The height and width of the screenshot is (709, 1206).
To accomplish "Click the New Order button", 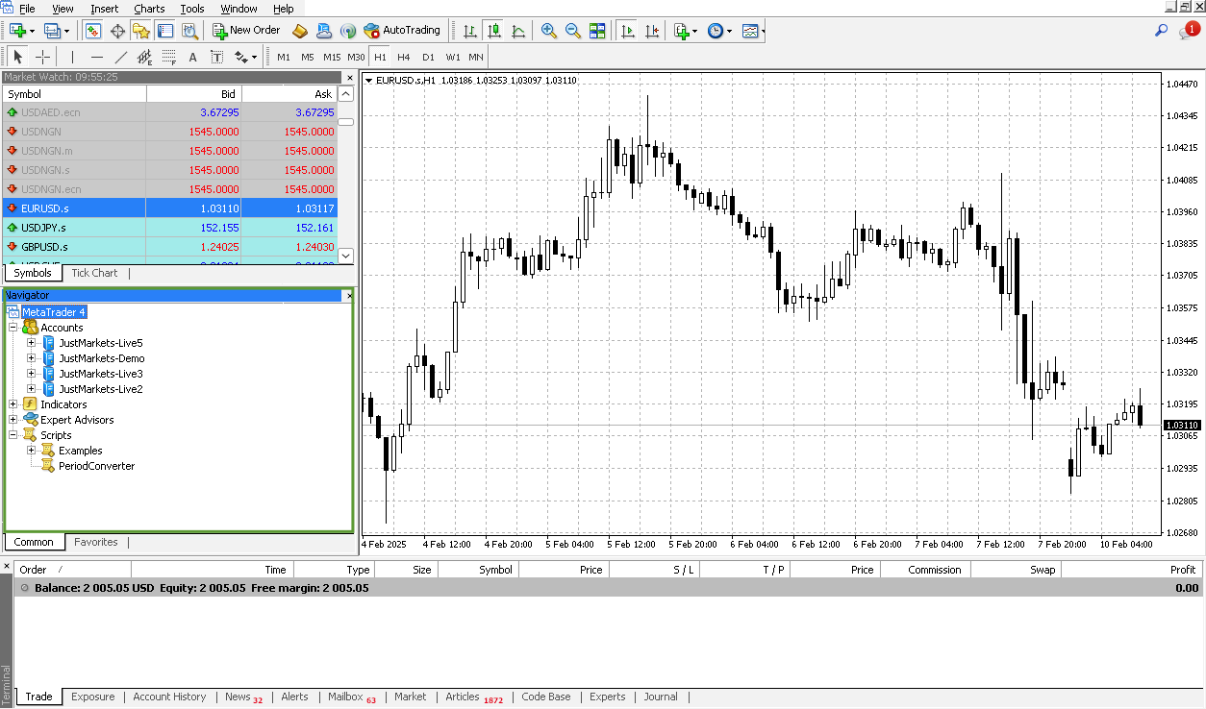I will (x=245, y=30).
